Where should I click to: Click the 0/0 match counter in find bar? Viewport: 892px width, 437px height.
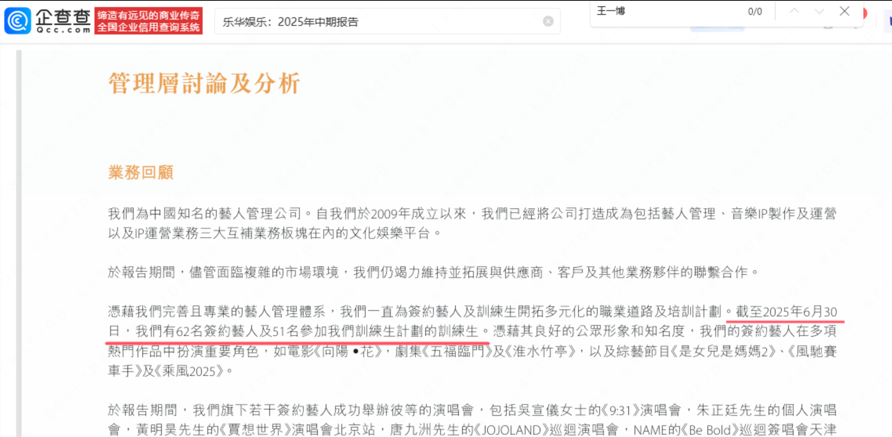tap(755, 11)
